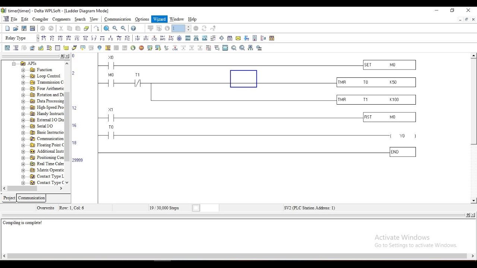
Task: Insert rising-edge contact F3
Action: [x=60, y=38]
